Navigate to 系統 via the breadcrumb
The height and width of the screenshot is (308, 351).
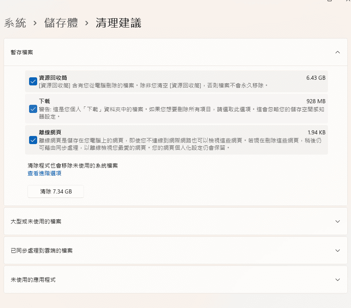point(15,23)
